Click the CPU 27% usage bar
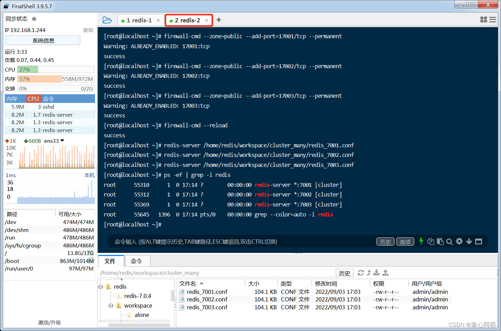The width and height of the screenshot is (501, 331). pyautogui.click(x=56, y=70)
